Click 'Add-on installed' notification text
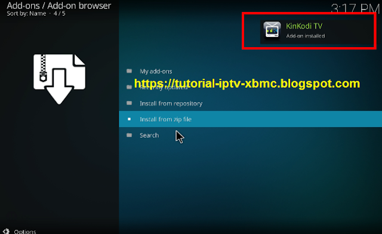Viewport: 382px width, 234px height. point(306,36)
